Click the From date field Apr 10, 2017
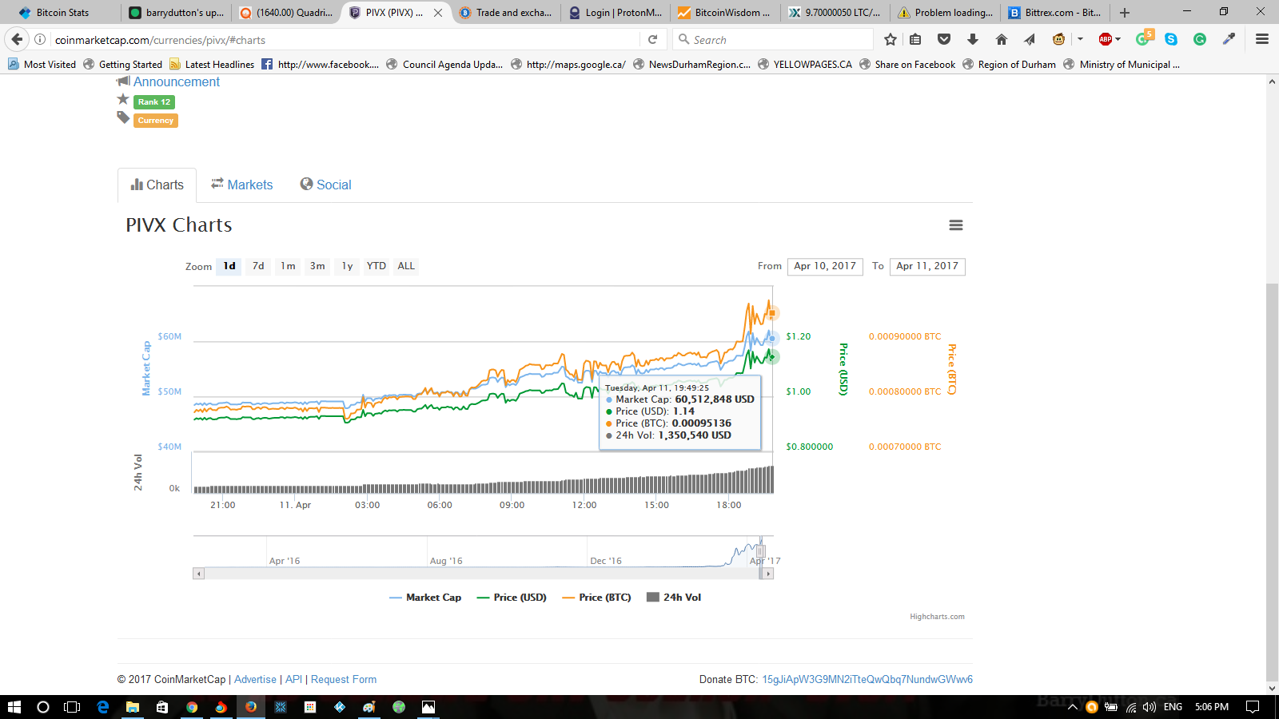The width and height of the screenshot is (1279, 719). coord(825,266)
